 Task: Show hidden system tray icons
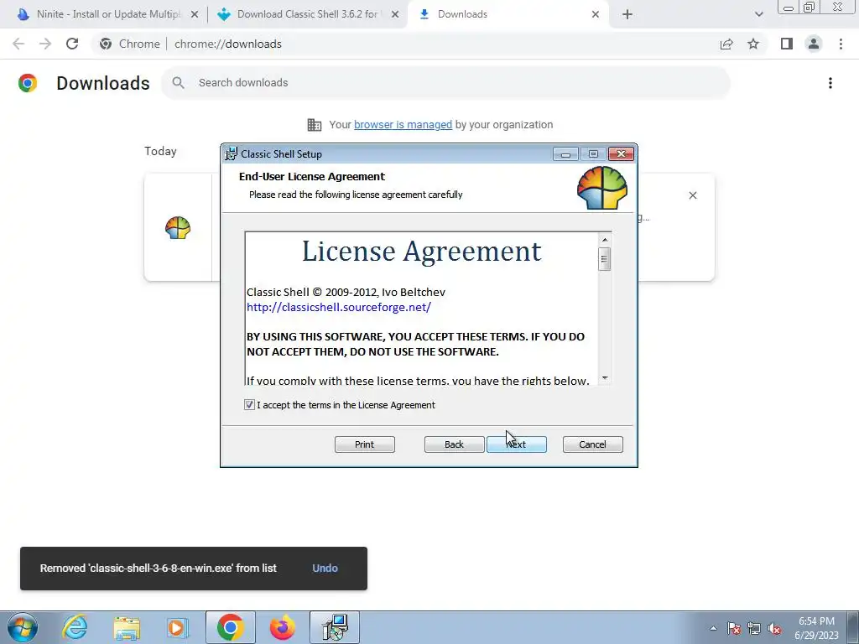(713, 628)
